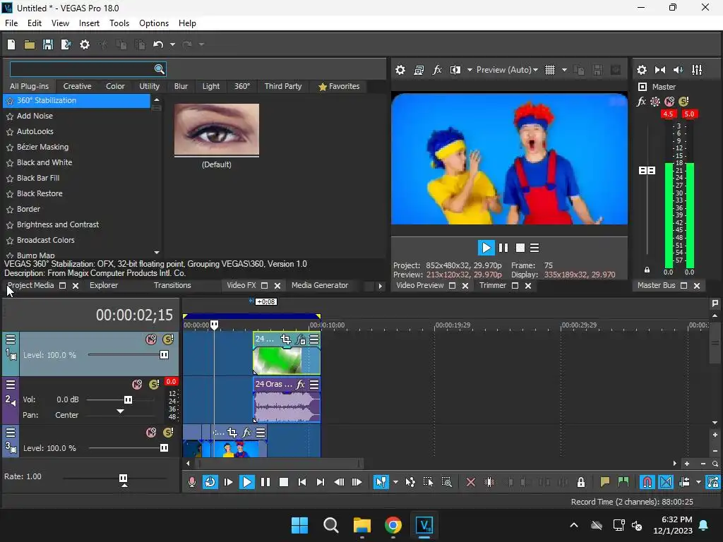This screenshot has height=542, width=723.
Task: Toggle Automatic Crossfades button
Action: [x=666, y=482]
